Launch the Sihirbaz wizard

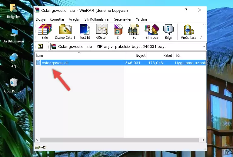click(x=152, y=32)
